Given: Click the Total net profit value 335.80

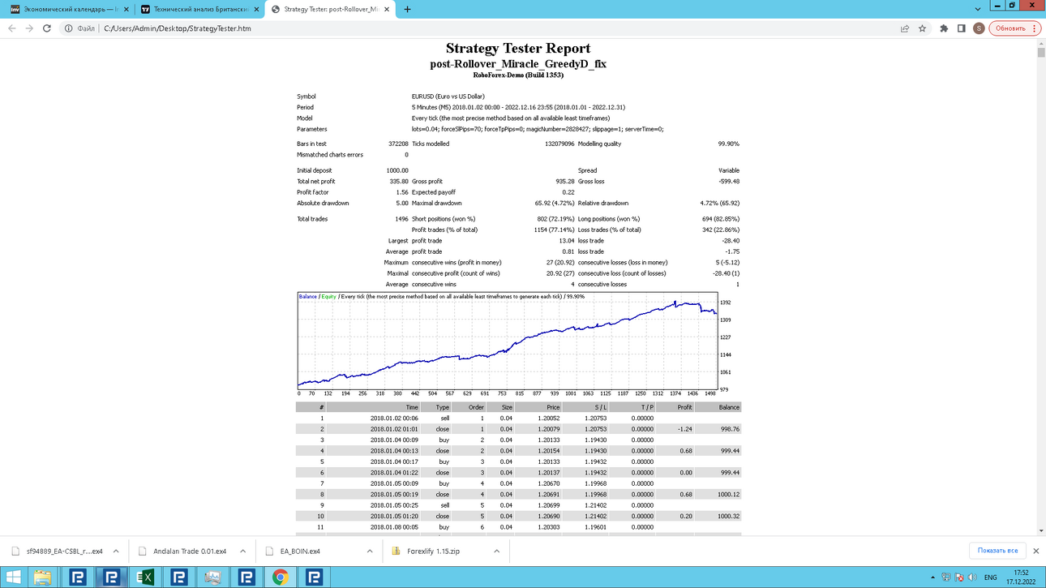Looking at the screenshot, I should [x=399, y=182].
